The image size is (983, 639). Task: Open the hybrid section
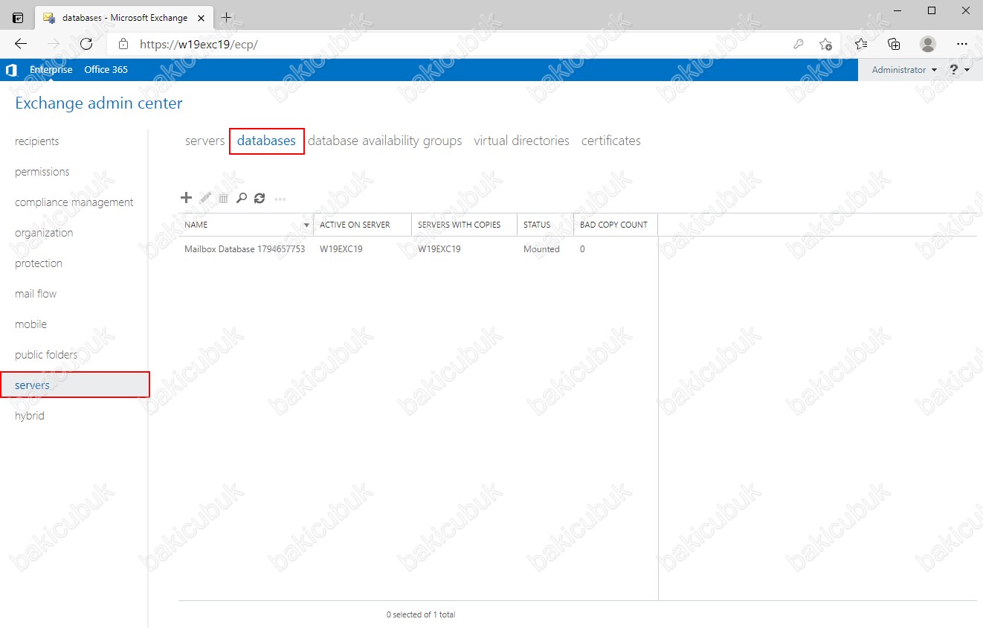tap(30, 416)
